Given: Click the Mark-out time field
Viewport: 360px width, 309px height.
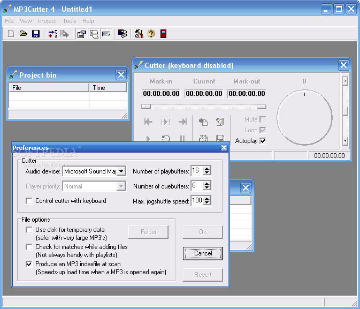Looking at the screenshot, I should click(x=247, y=94).
